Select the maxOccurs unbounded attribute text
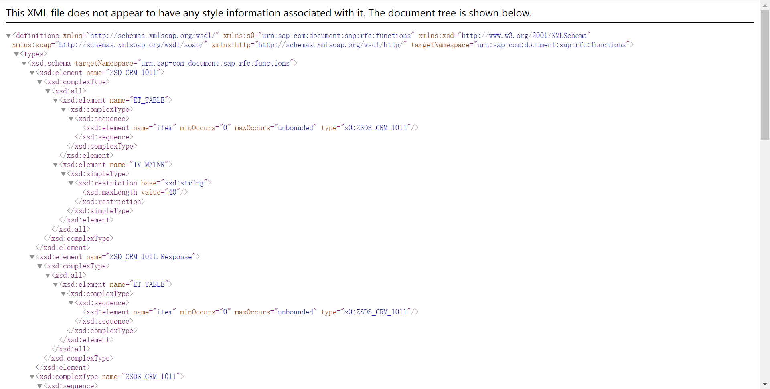The image size is (770, 389). (275, 128)
